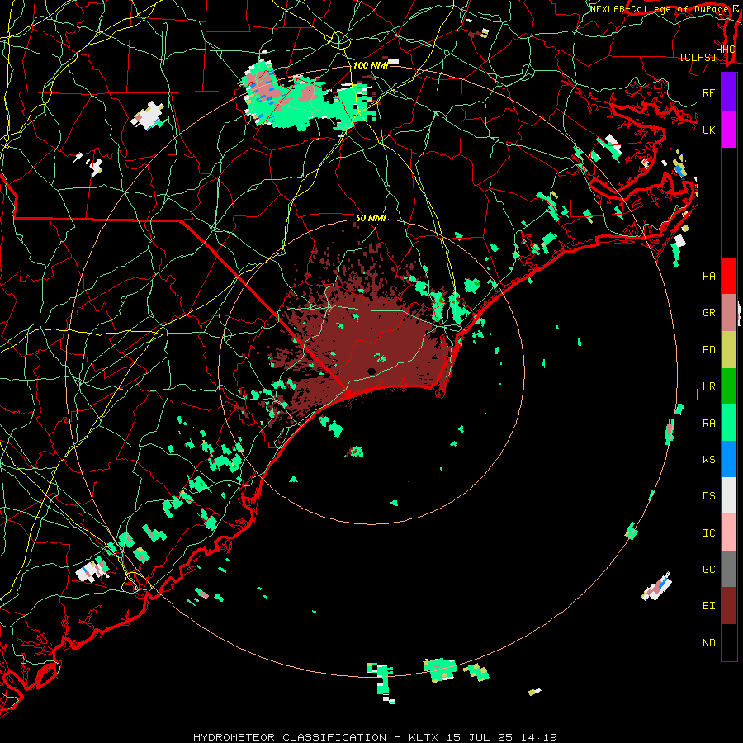Click the 'GR' legend label

(708, 313)
